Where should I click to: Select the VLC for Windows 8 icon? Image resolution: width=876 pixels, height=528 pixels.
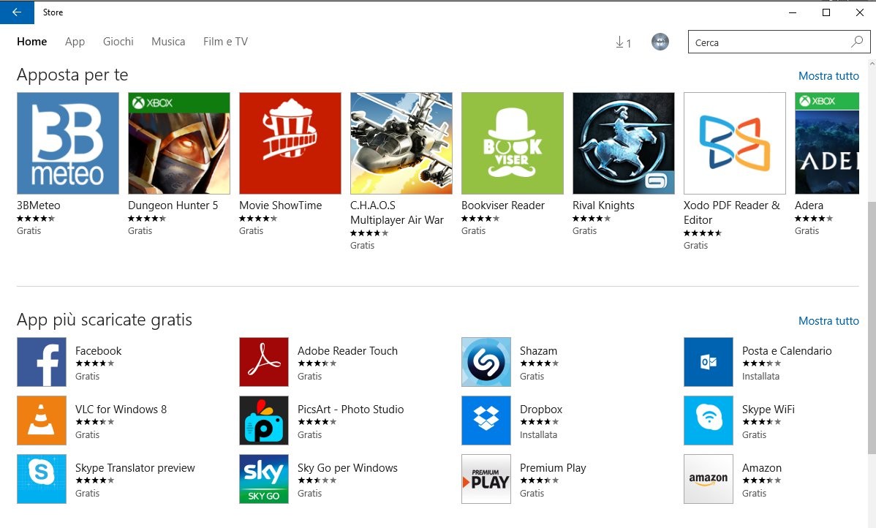tap(42, 420)
